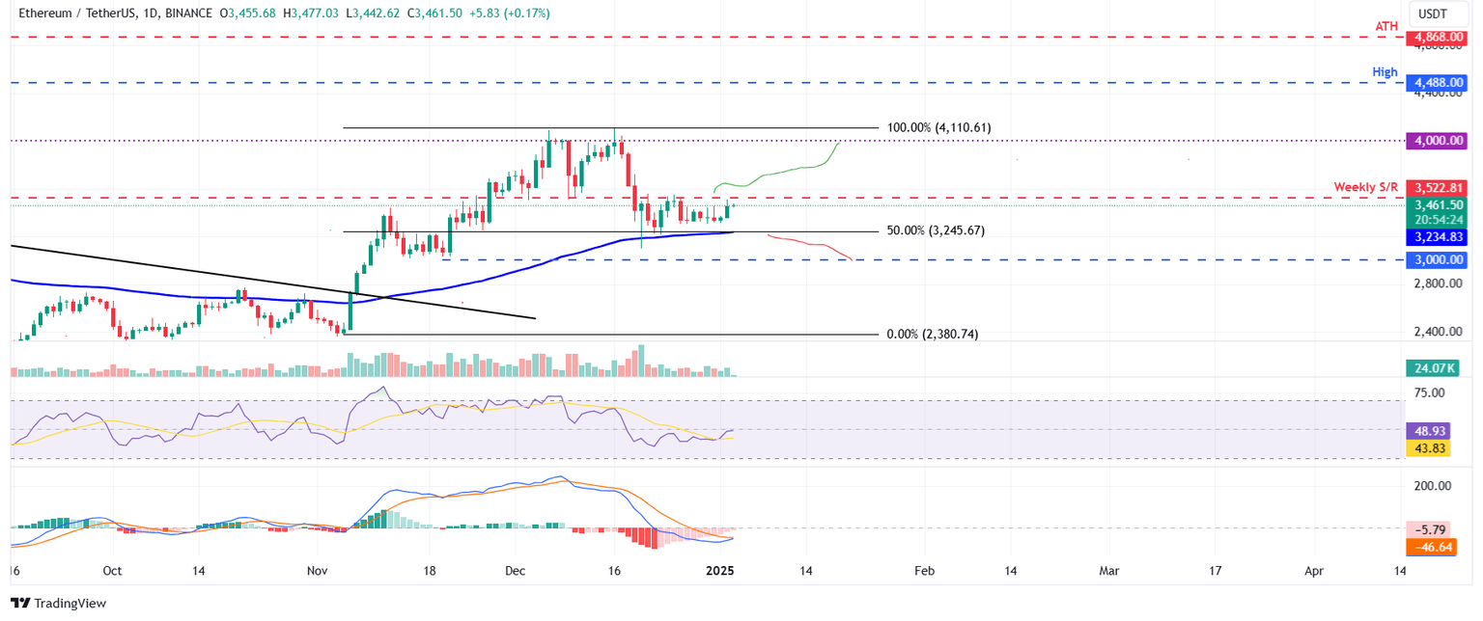Select the blue High 4,488.00 price label
Screen dimensions: 1483x621
click(1438, 83)
